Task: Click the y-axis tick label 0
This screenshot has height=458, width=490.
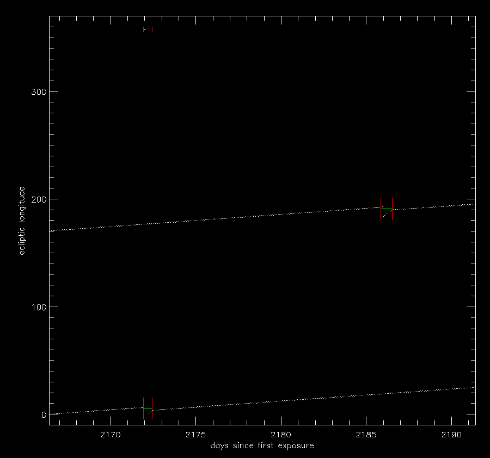Action: point(44,415)
